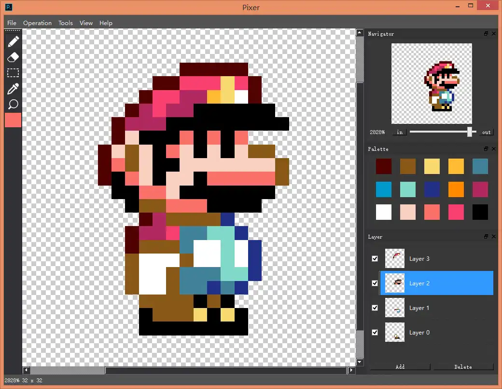Viewport: 502px width, 389px height.
Task: Select the Eraser tool
Action: click(13, 57)
